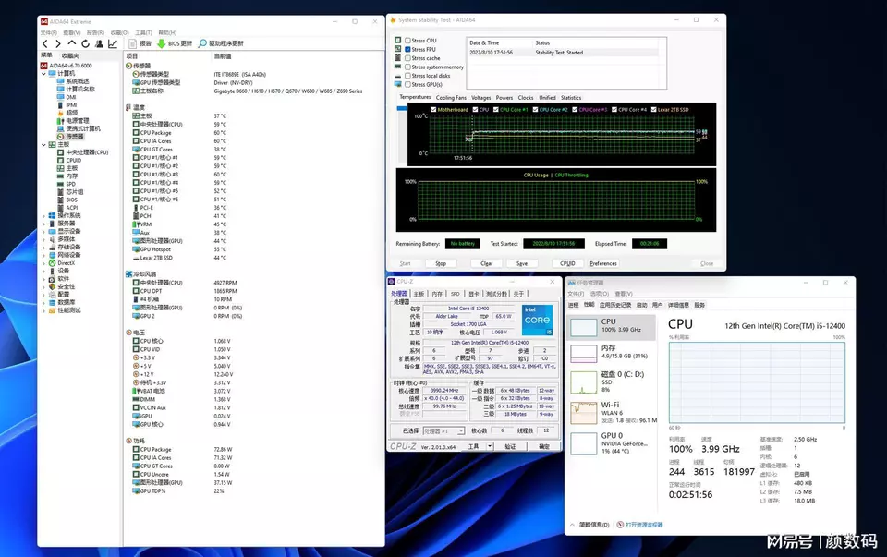Click the 驱动程序更新 magnifier icon
Screen dimensions: 887x557
pyautogui.click(x=203, y=43)
